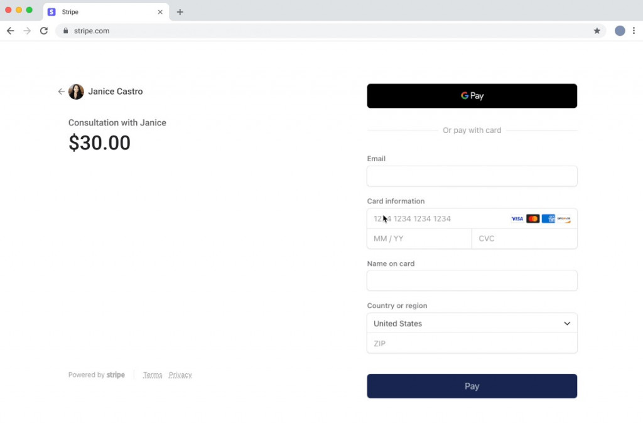Click the bookmark star in the address bar
This screenshot has width=643, height=426.
(x=597, y=30)
